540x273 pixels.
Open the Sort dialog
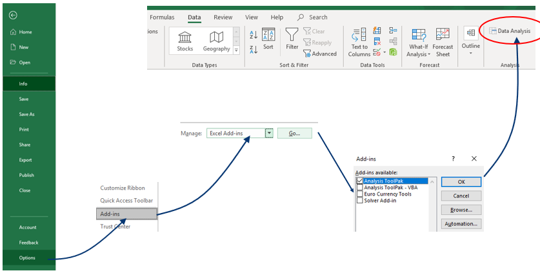pos(268,39)
